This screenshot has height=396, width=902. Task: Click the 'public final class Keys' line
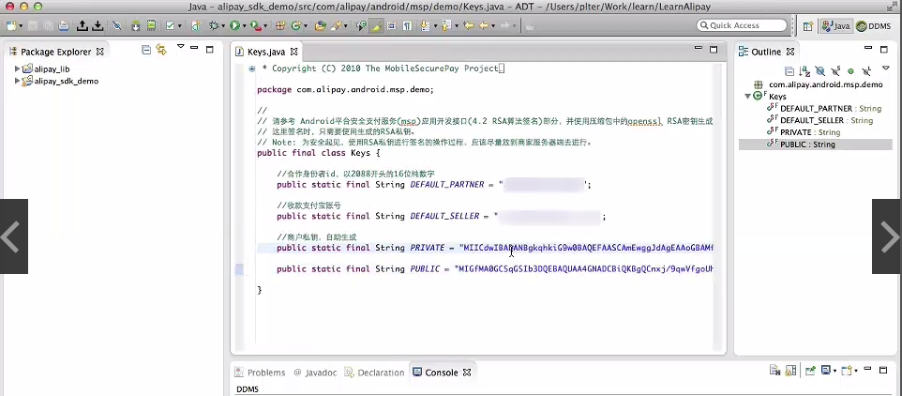point(318,153)
